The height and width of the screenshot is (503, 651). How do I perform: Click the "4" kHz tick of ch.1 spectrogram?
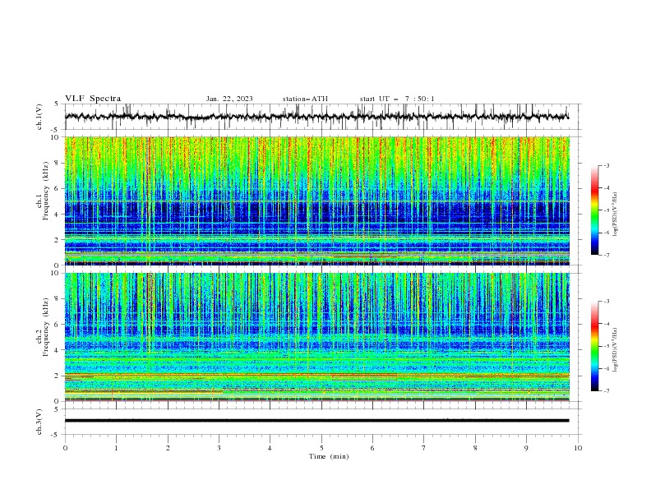pyautogui.click(x=58, y=215)
